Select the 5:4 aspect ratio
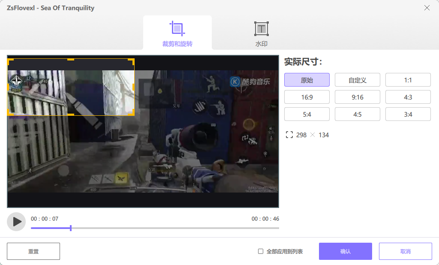This screenshot has width=439, height=265. click(307, 114)
